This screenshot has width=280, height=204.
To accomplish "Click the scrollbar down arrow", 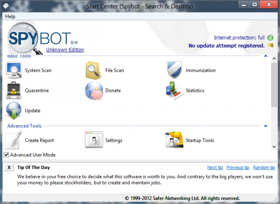I will coord(274,147).
